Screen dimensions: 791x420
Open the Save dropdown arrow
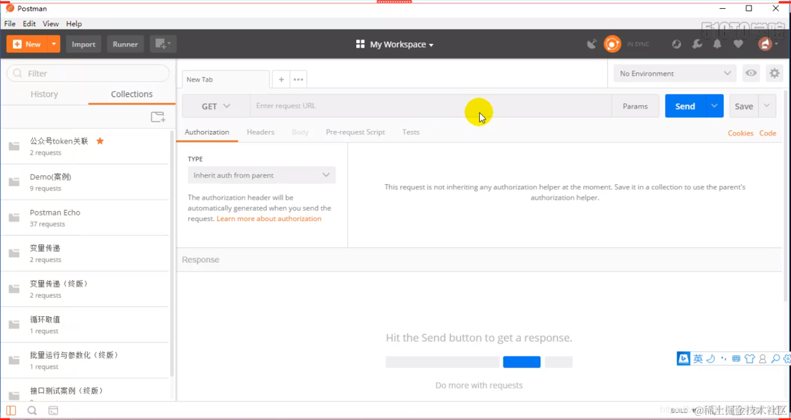coord(767,106)
